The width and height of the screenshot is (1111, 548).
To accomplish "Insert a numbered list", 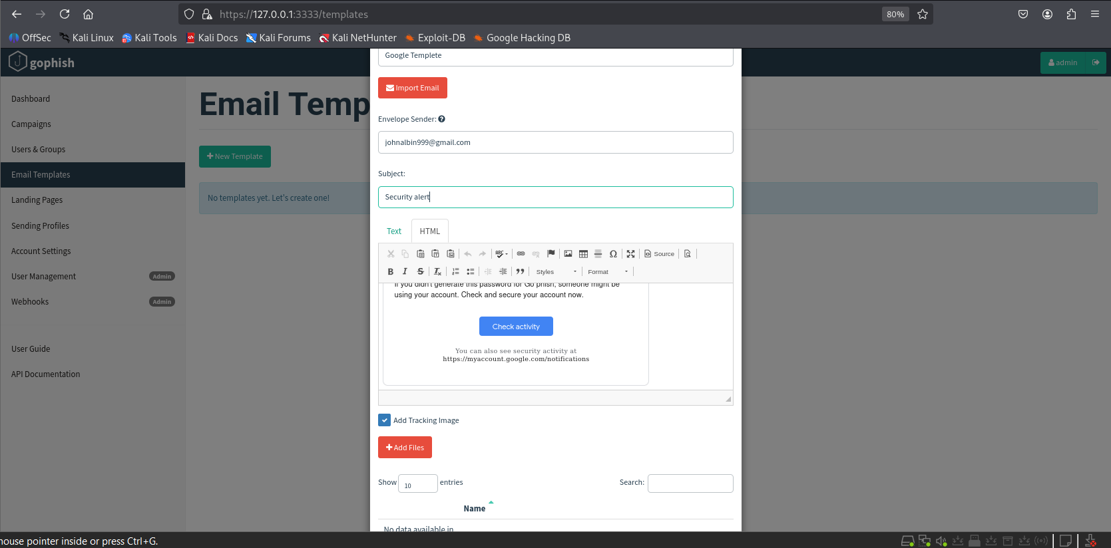I will click(455, 271).
